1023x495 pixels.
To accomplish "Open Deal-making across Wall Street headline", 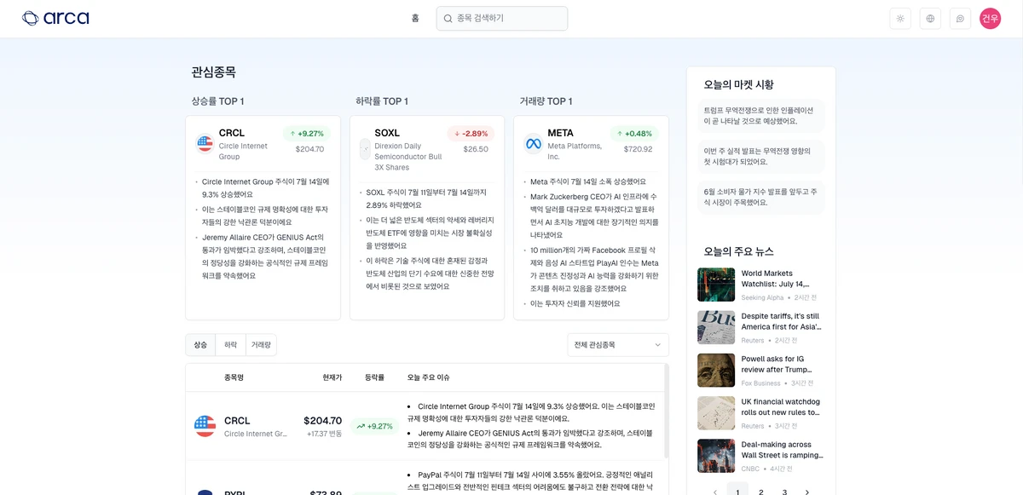I will [x=783, y=450].
